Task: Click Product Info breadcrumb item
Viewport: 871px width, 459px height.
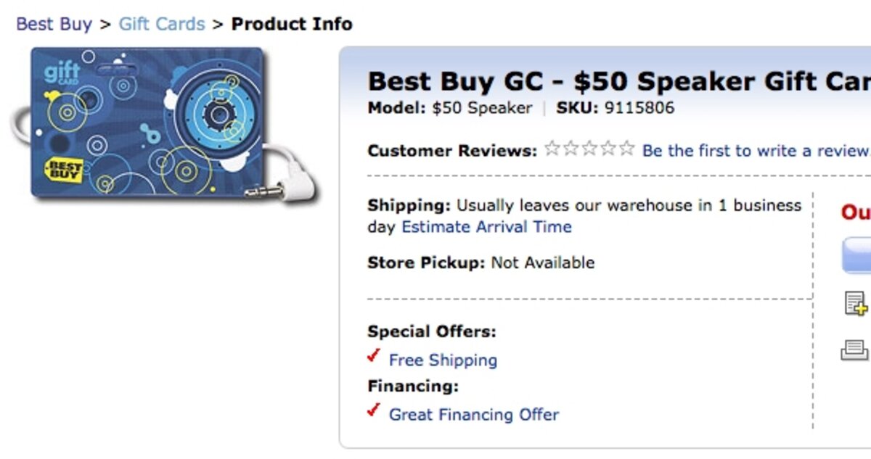Action: 292,24
